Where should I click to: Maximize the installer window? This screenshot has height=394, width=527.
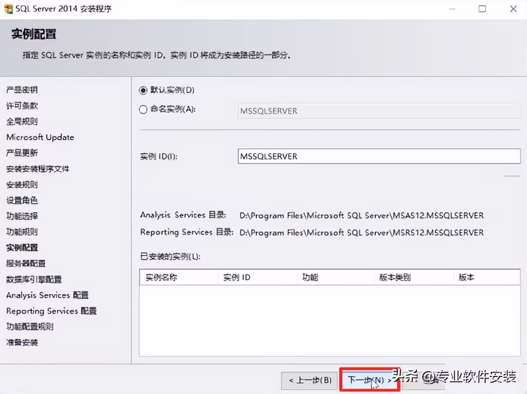(x=482, y=9)
